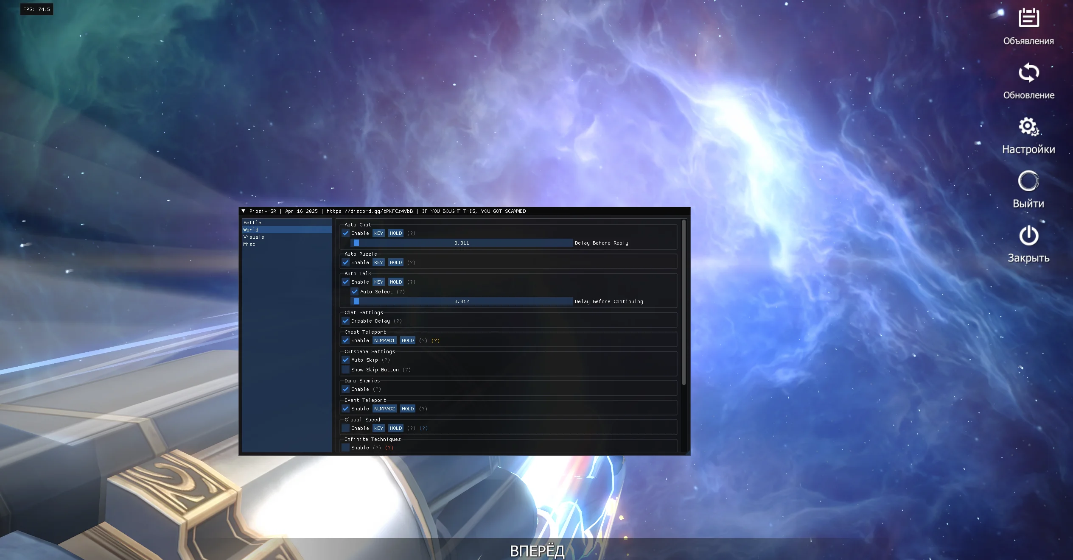Click the Закрыть power icon
The height and width of the screenshot is (560, 1073).
point(1028,235)
